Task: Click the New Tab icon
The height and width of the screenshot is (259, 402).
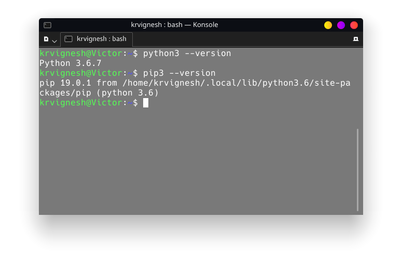Action: click(x=46, y=39)
